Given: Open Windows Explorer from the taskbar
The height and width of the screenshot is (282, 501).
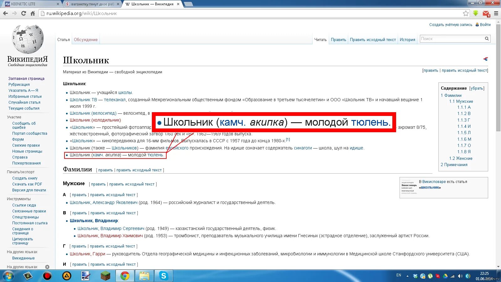Looking at the screenshot, I should 144,276.
